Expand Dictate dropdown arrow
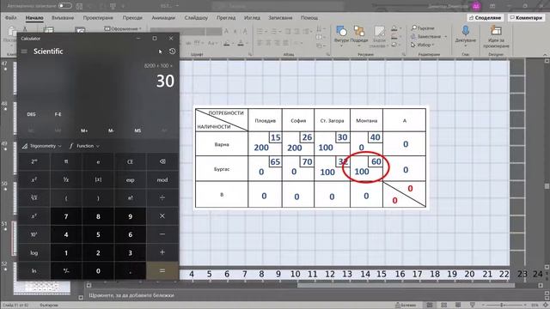 tap(466, 45)
